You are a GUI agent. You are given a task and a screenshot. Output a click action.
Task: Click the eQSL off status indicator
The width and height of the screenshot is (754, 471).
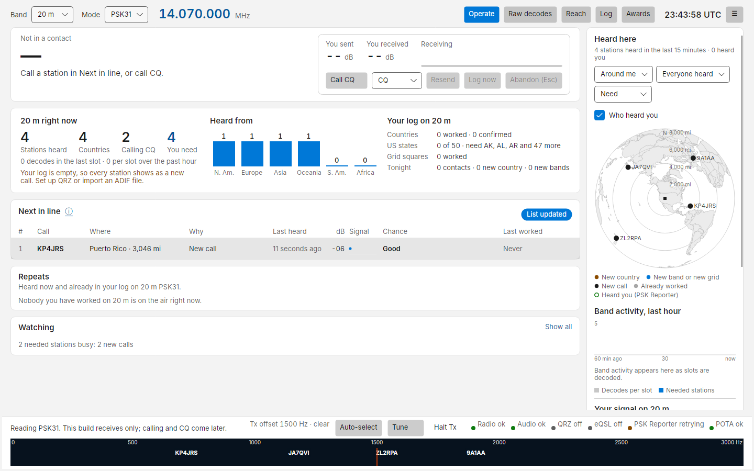tap(605, 424)
